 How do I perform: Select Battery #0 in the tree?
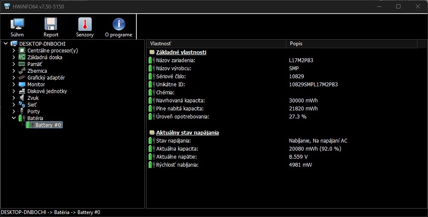(48, 125)
